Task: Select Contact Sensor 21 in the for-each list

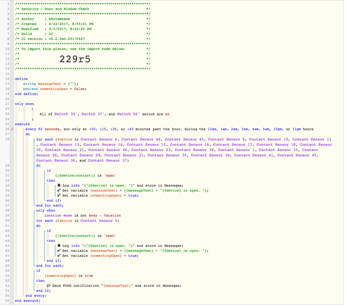Action: (64, 150)
